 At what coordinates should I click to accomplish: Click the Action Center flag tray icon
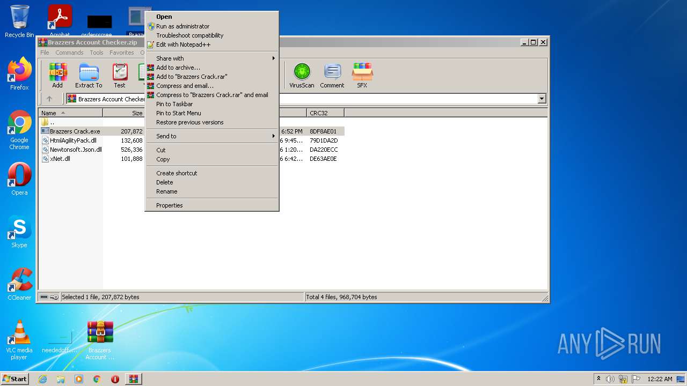[x=636, y=379]
